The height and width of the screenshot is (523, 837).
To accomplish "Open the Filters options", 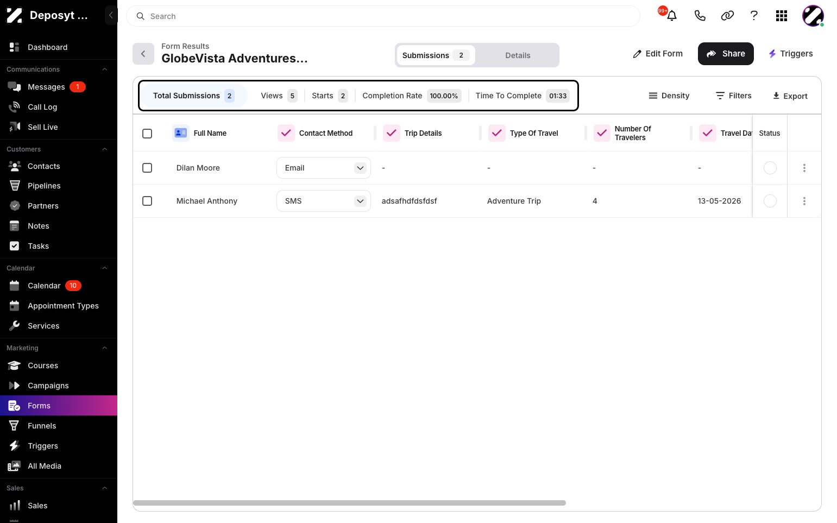I will pyautogui.click(x=734, y=96).
